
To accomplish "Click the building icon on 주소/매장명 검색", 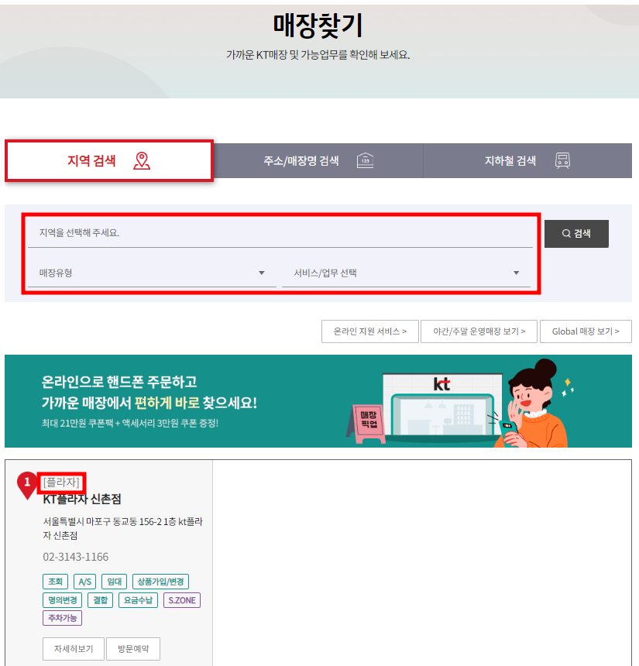I will click(365, 160).
